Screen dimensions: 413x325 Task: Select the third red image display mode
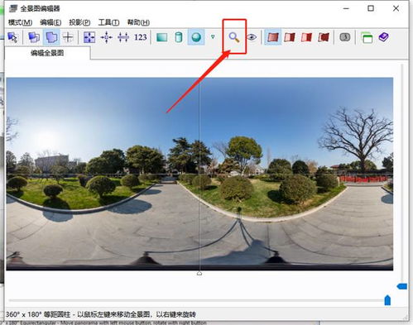pyautogui.click(x=306, y=37)
